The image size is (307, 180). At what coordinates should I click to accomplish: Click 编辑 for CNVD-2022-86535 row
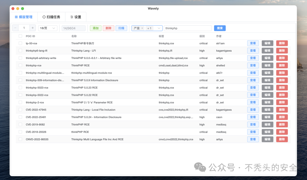pyautogui.click(x=267, y=139)
